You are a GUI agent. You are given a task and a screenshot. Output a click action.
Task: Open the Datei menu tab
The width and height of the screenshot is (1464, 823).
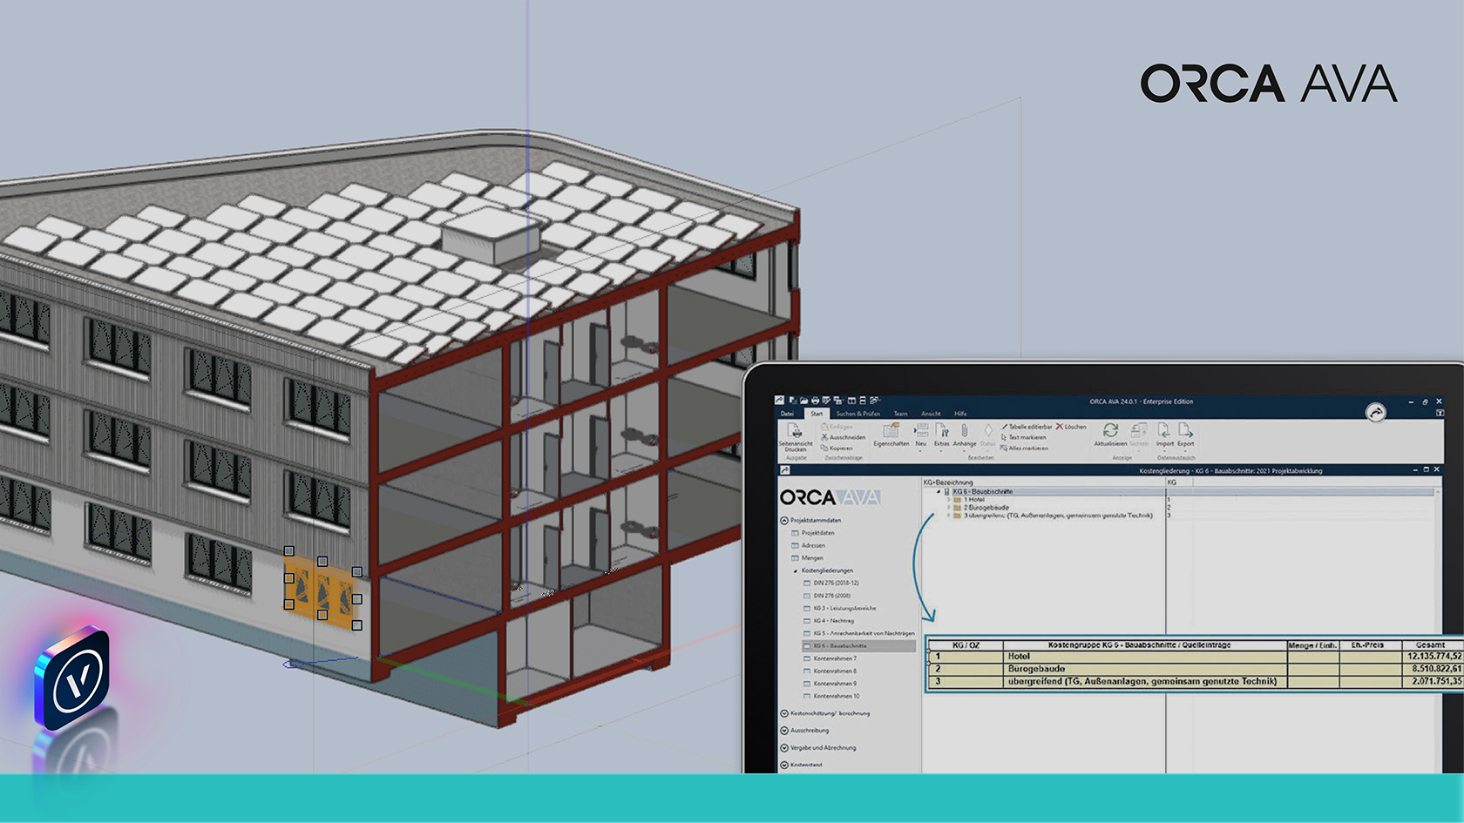click(x=787, y=414)
